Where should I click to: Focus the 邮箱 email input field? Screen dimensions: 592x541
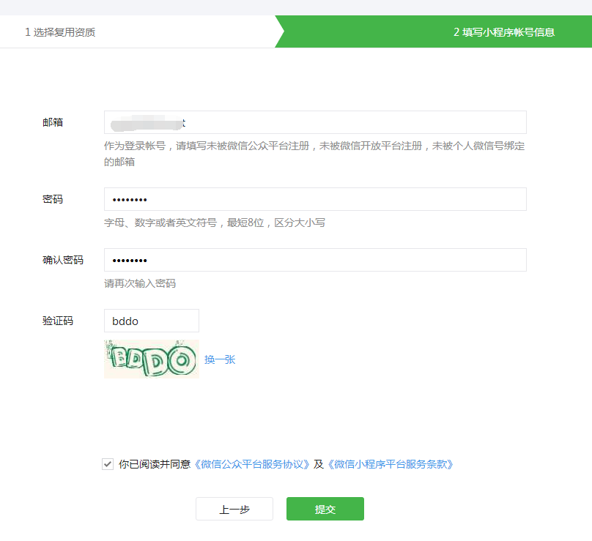click(315, 122)
